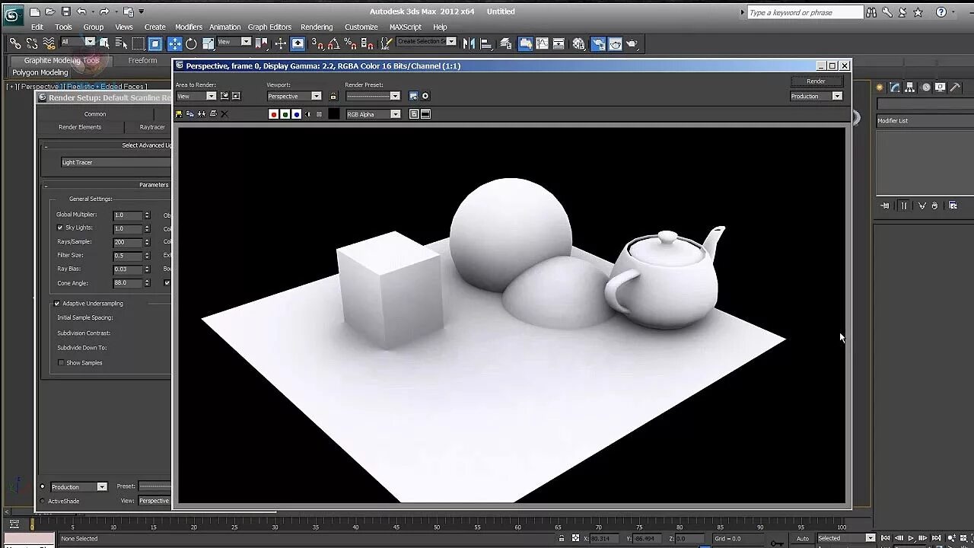This screenshot has height=548, width=974.
Task: Click the black color swatch in render window
Action: click(x=333, y=114)
